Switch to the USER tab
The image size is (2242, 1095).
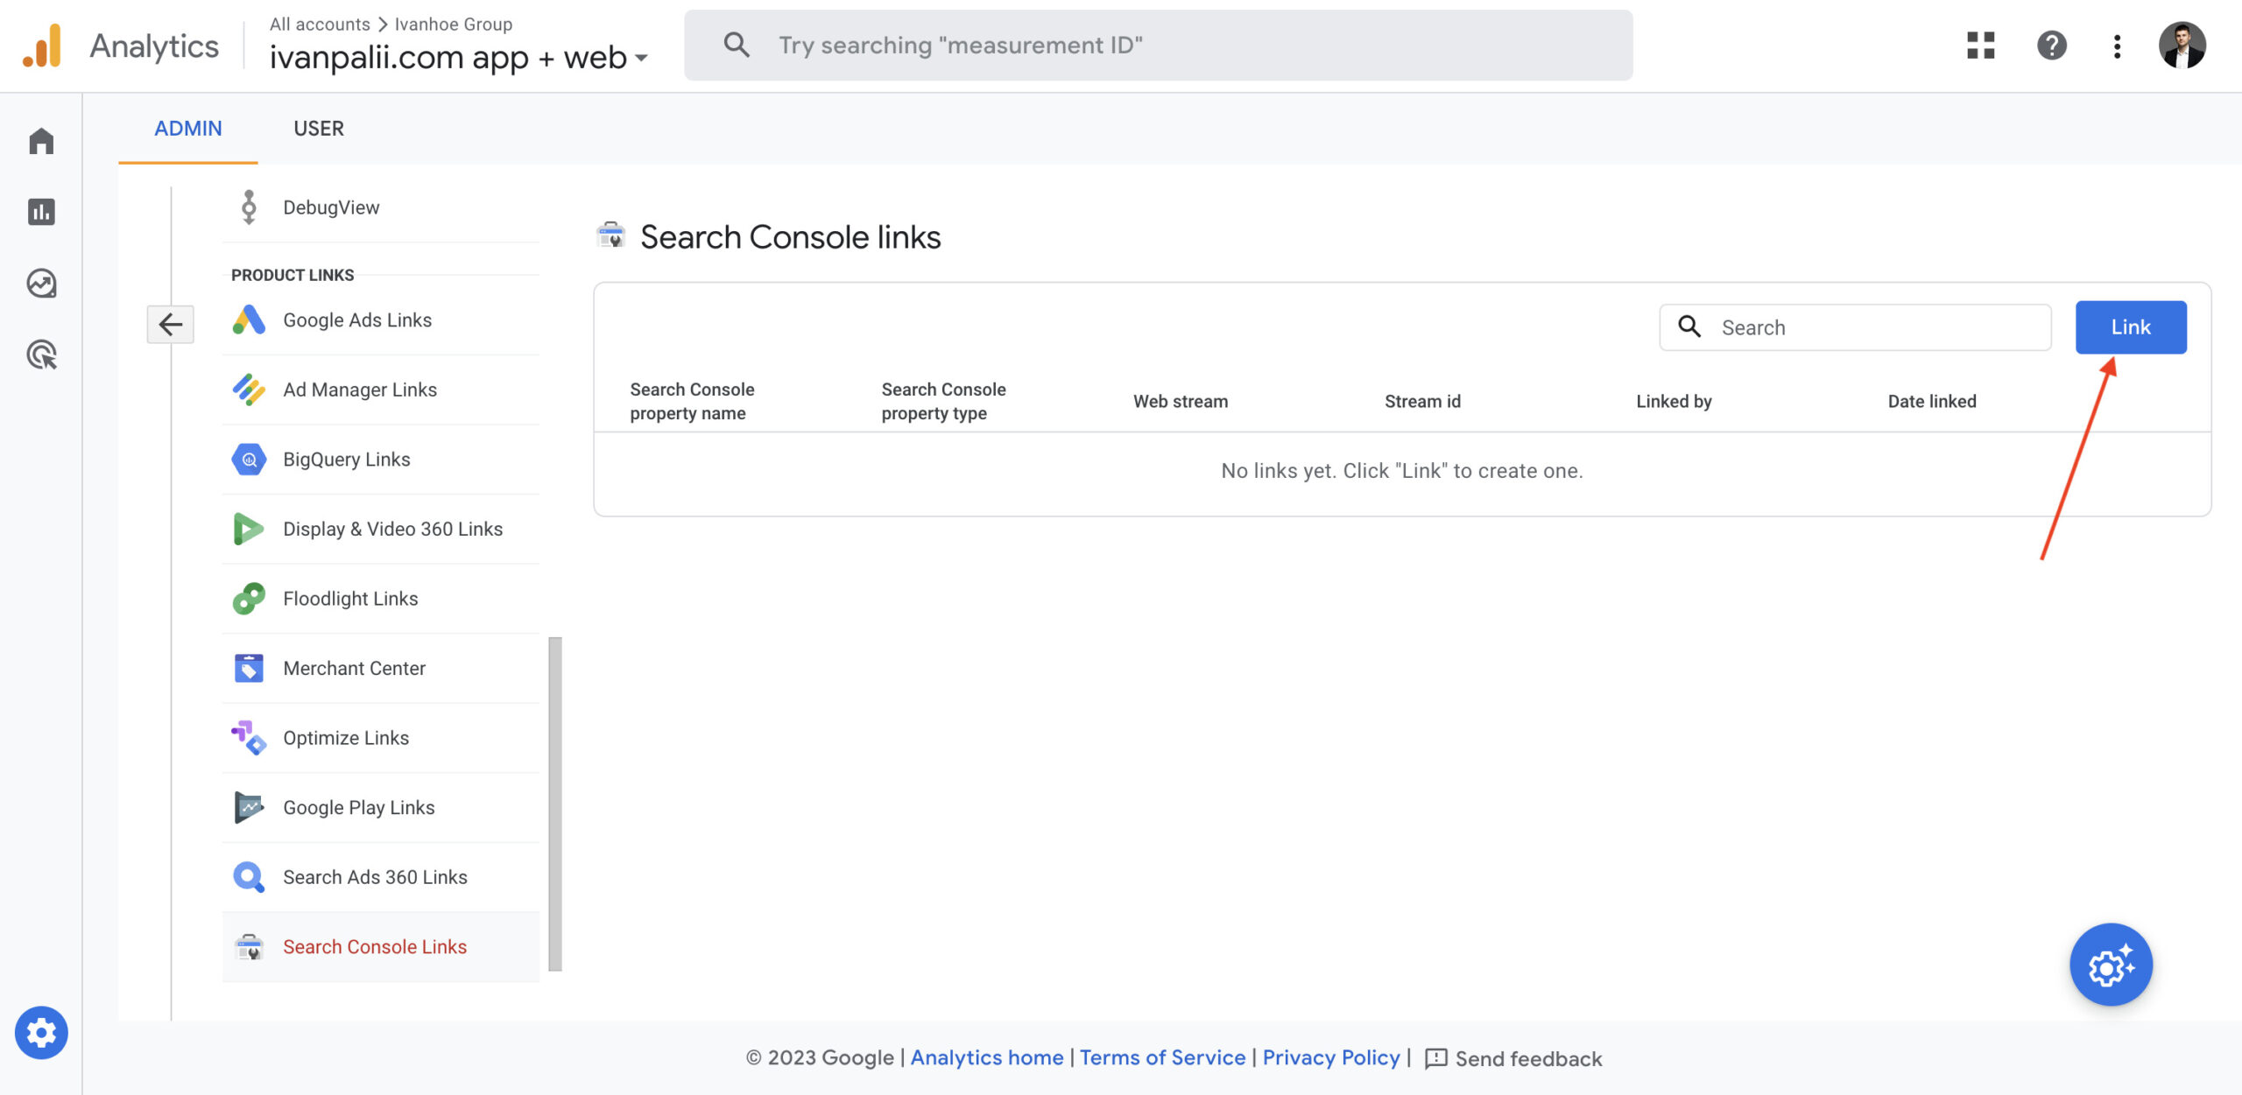point(318,129)
